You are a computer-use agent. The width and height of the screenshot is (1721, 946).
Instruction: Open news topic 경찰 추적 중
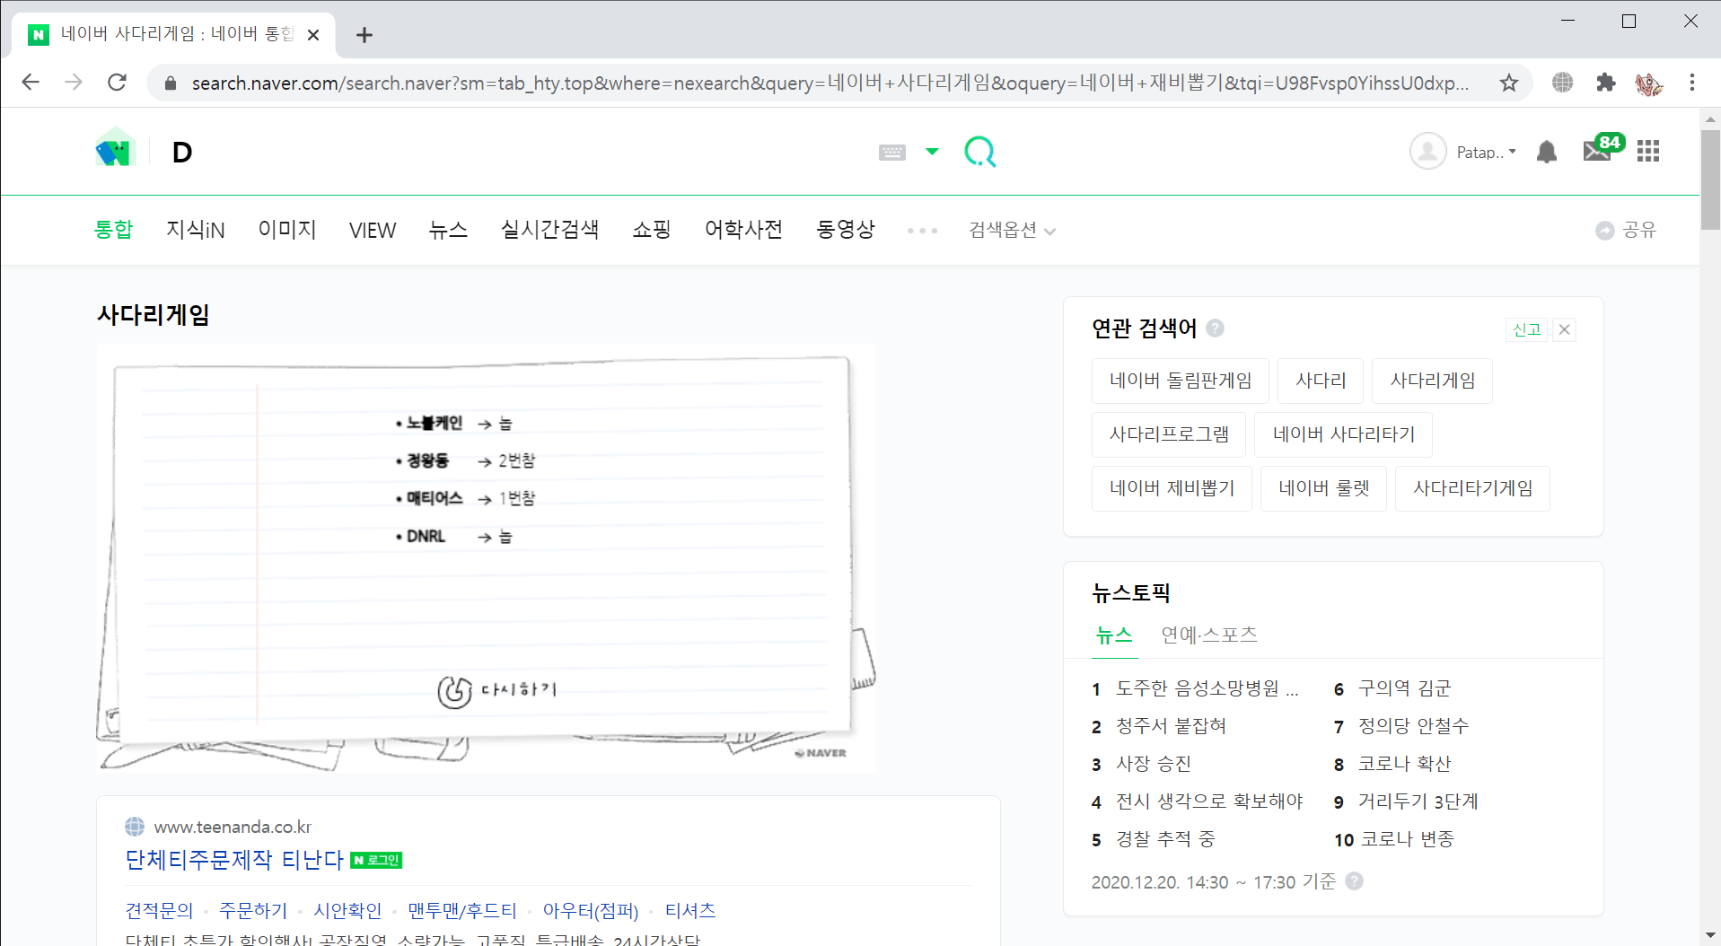point(1165,839)
